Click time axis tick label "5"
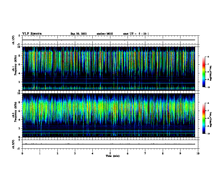Image resolution: width=223 pixels, height=172 pixels. pos(110,153)
